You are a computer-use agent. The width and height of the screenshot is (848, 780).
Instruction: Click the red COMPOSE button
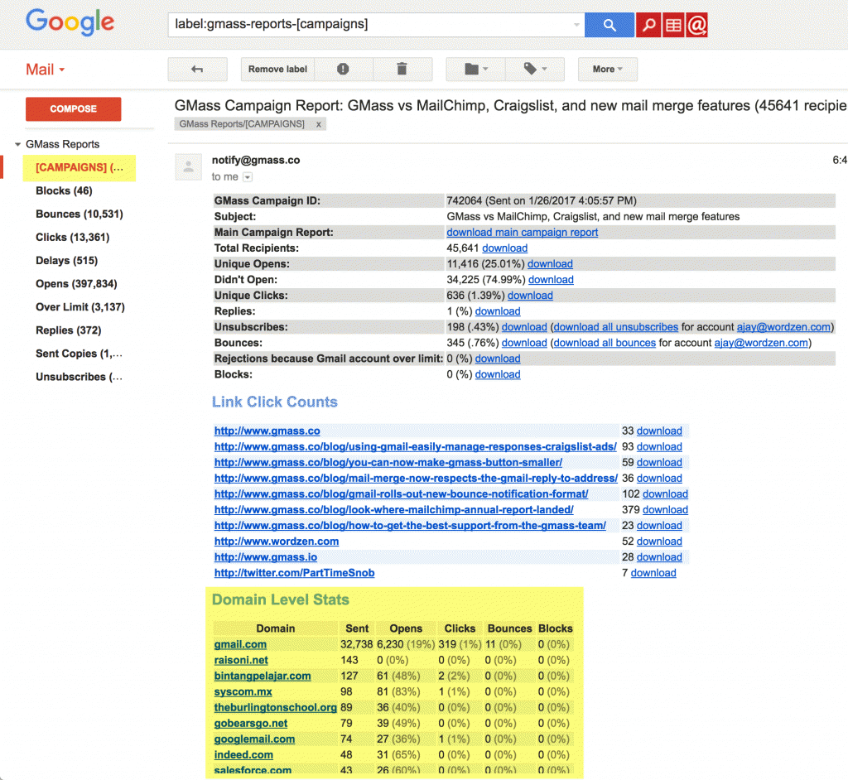pyautogui.click(x=73, y=109)
